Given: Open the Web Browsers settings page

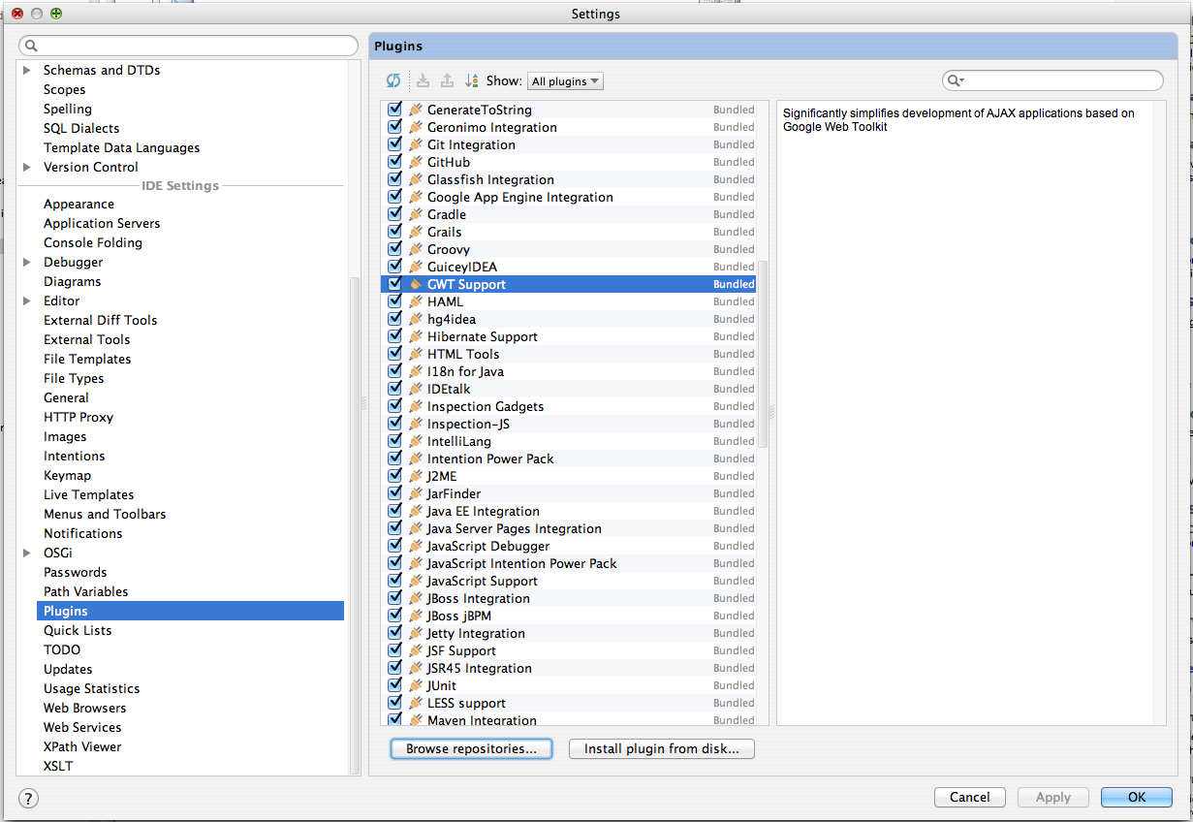Looking at the screenshot, I should click(x=84, y=708).
